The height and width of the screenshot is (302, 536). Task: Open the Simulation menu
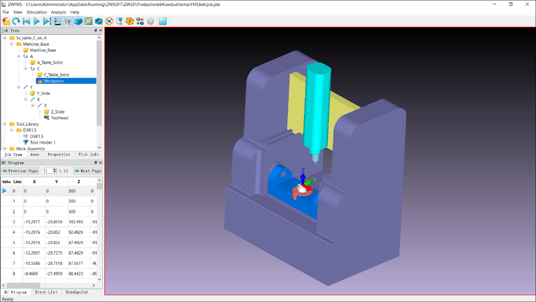coord(37,12)
